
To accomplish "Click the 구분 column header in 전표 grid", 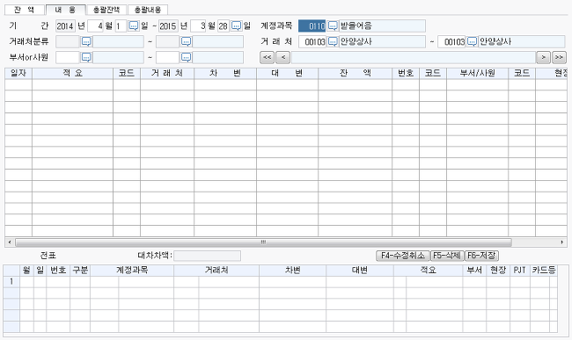I will coord(80,270).
